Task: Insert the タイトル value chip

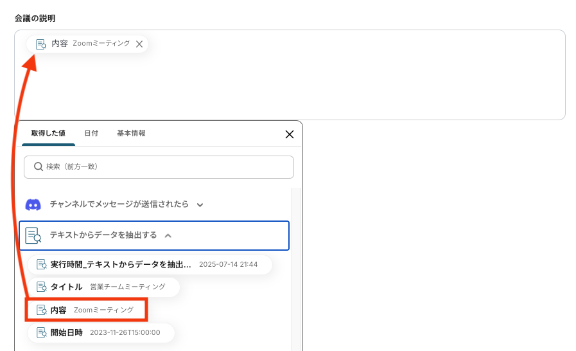Action: click(x=103, y=287)
